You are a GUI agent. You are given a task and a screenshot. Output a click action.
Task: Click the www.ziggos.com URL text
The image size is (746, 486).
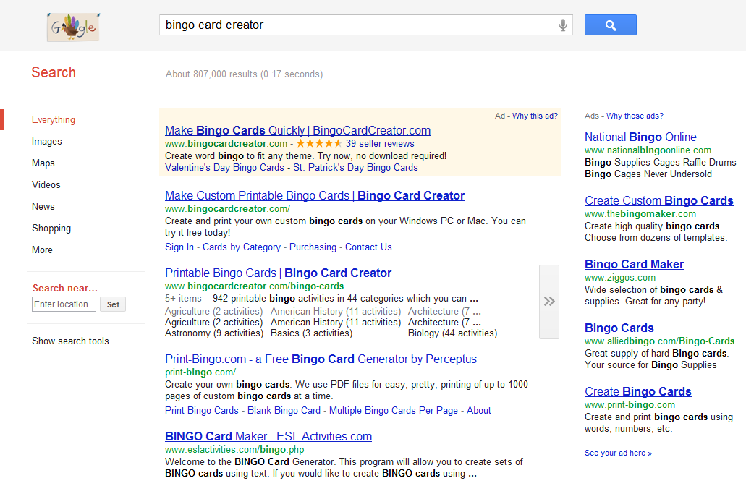[620, 277]
